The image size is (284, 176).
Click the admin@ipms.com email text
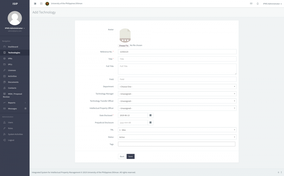pos(15,31)
